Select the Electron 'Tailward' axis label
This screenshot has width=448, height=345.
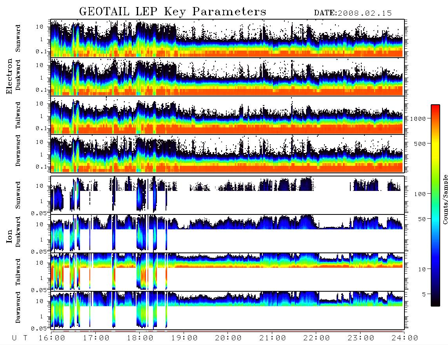pos(18,115)
